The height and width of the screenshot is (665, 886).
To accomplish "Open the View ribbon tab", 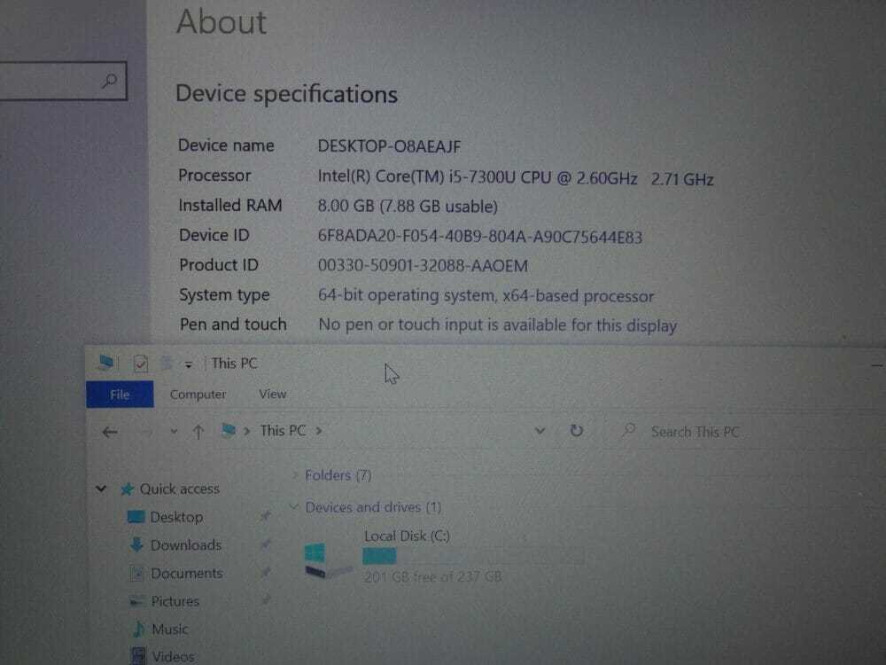I will click(272, 394).
